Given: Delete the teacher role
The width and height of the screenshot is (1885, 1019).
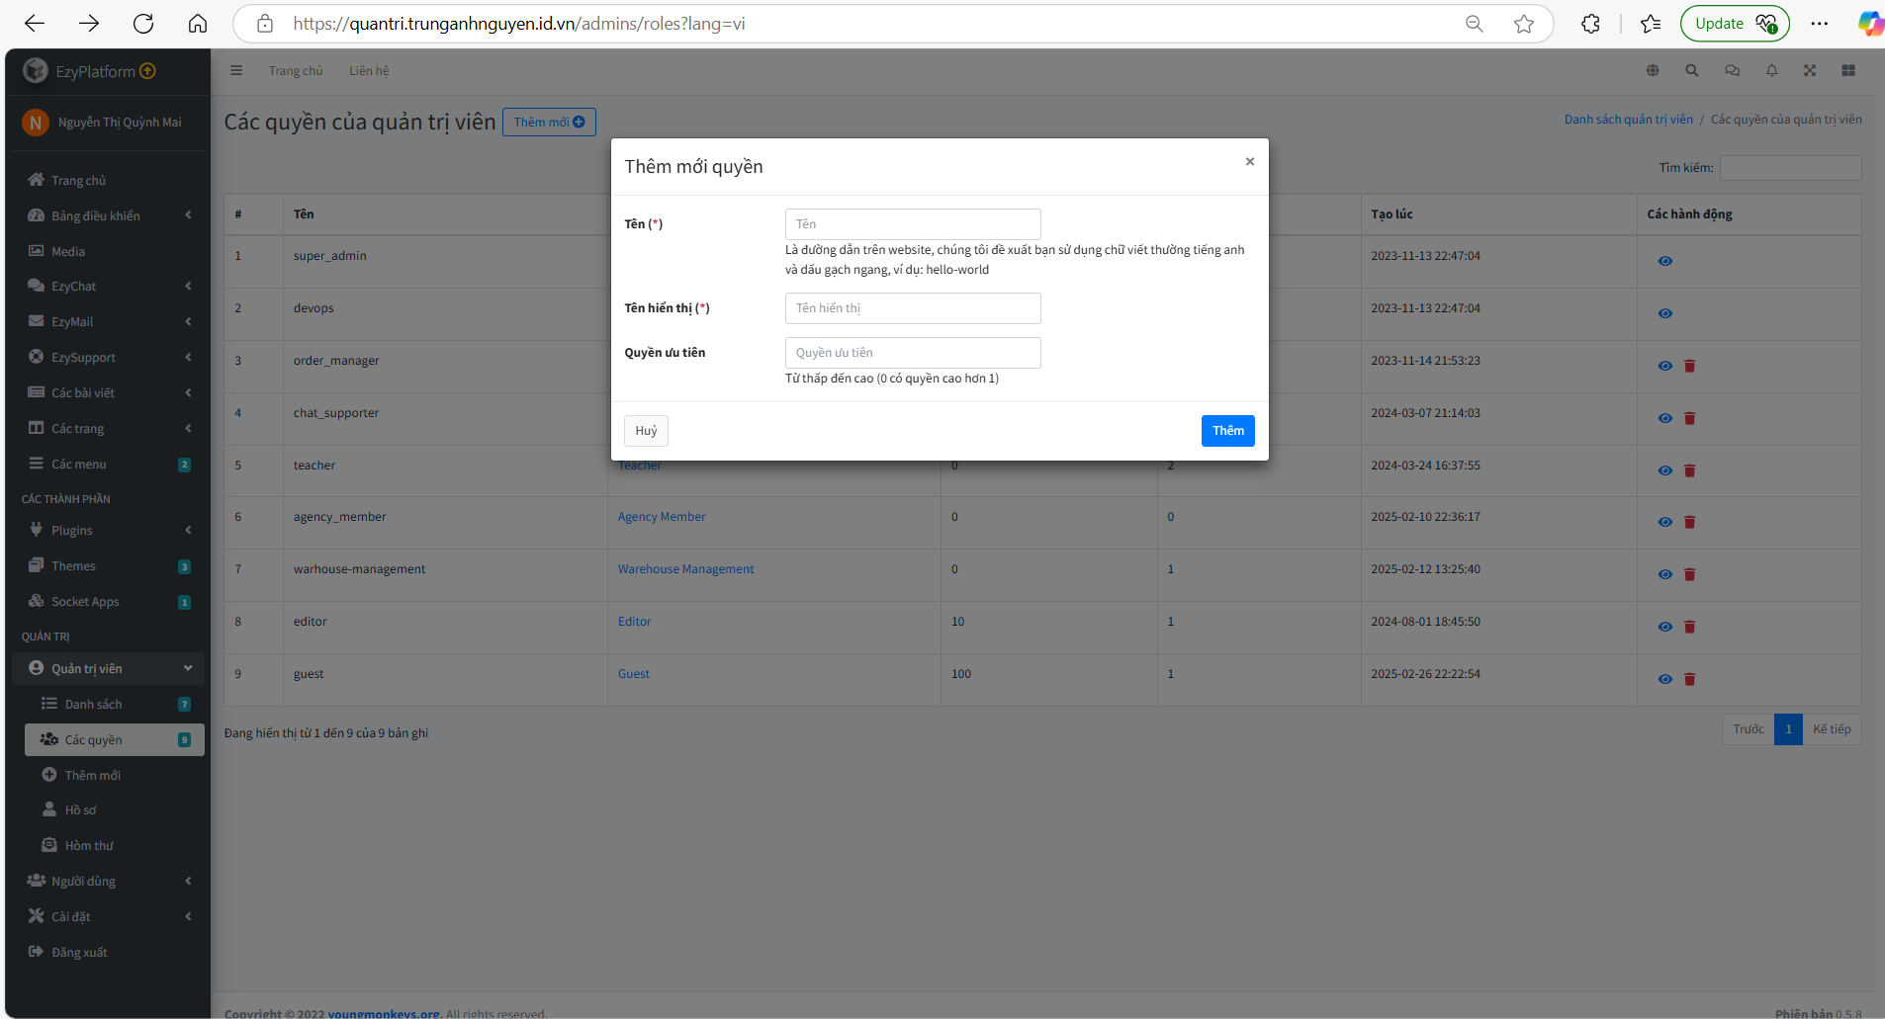Looking at the screenshot, I should click(x=1690, y=470).
